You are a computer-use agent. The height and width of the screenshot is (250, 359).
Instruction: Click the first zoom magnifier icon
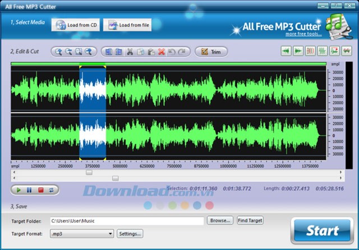(x=57, y=52)
